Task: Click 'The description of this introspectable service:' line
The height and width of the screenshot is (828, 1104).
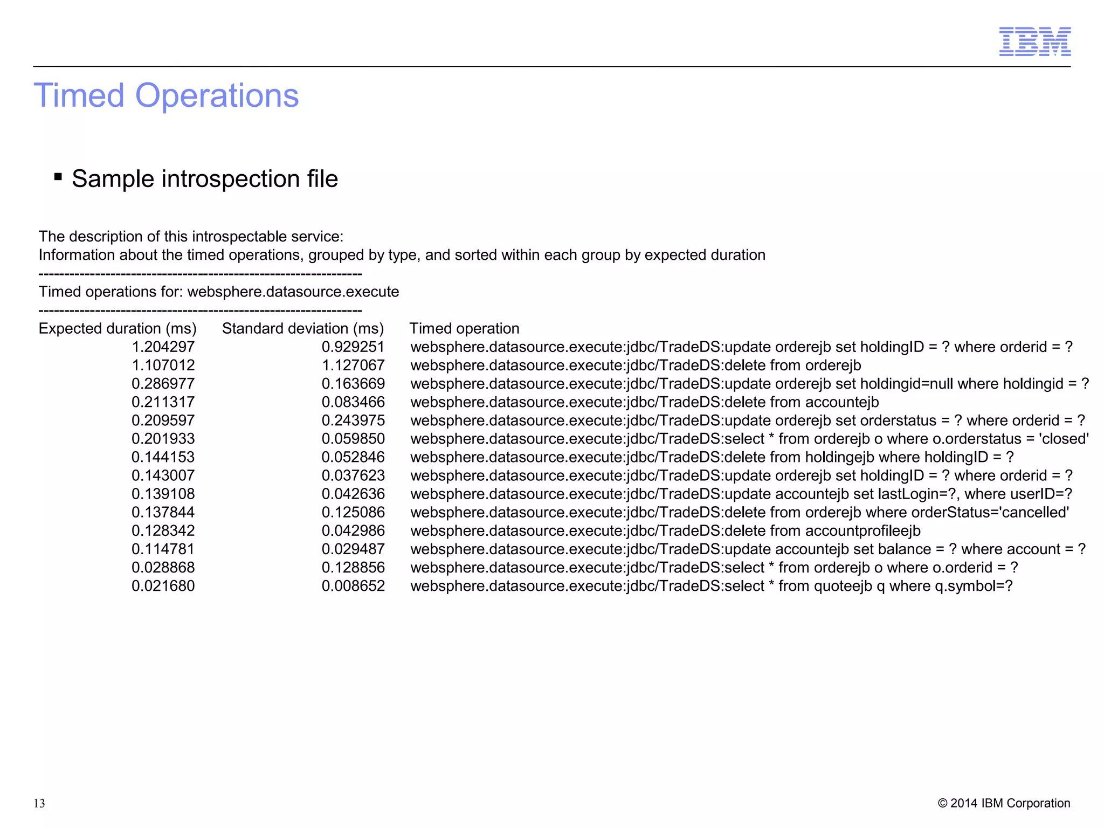Action: (x=191, y=237)
